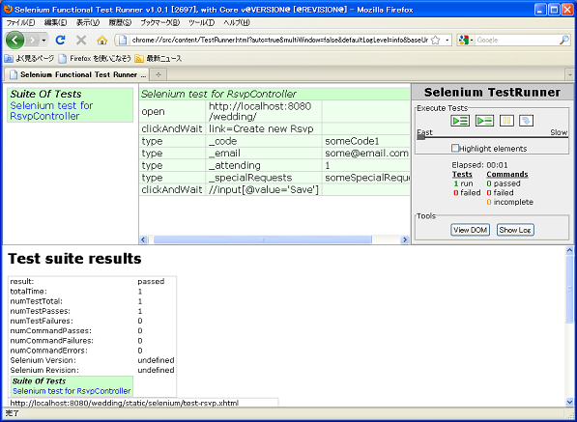Open the tab list dropdown arrow
Screen dimensions: 577x422
pos(569,74)
